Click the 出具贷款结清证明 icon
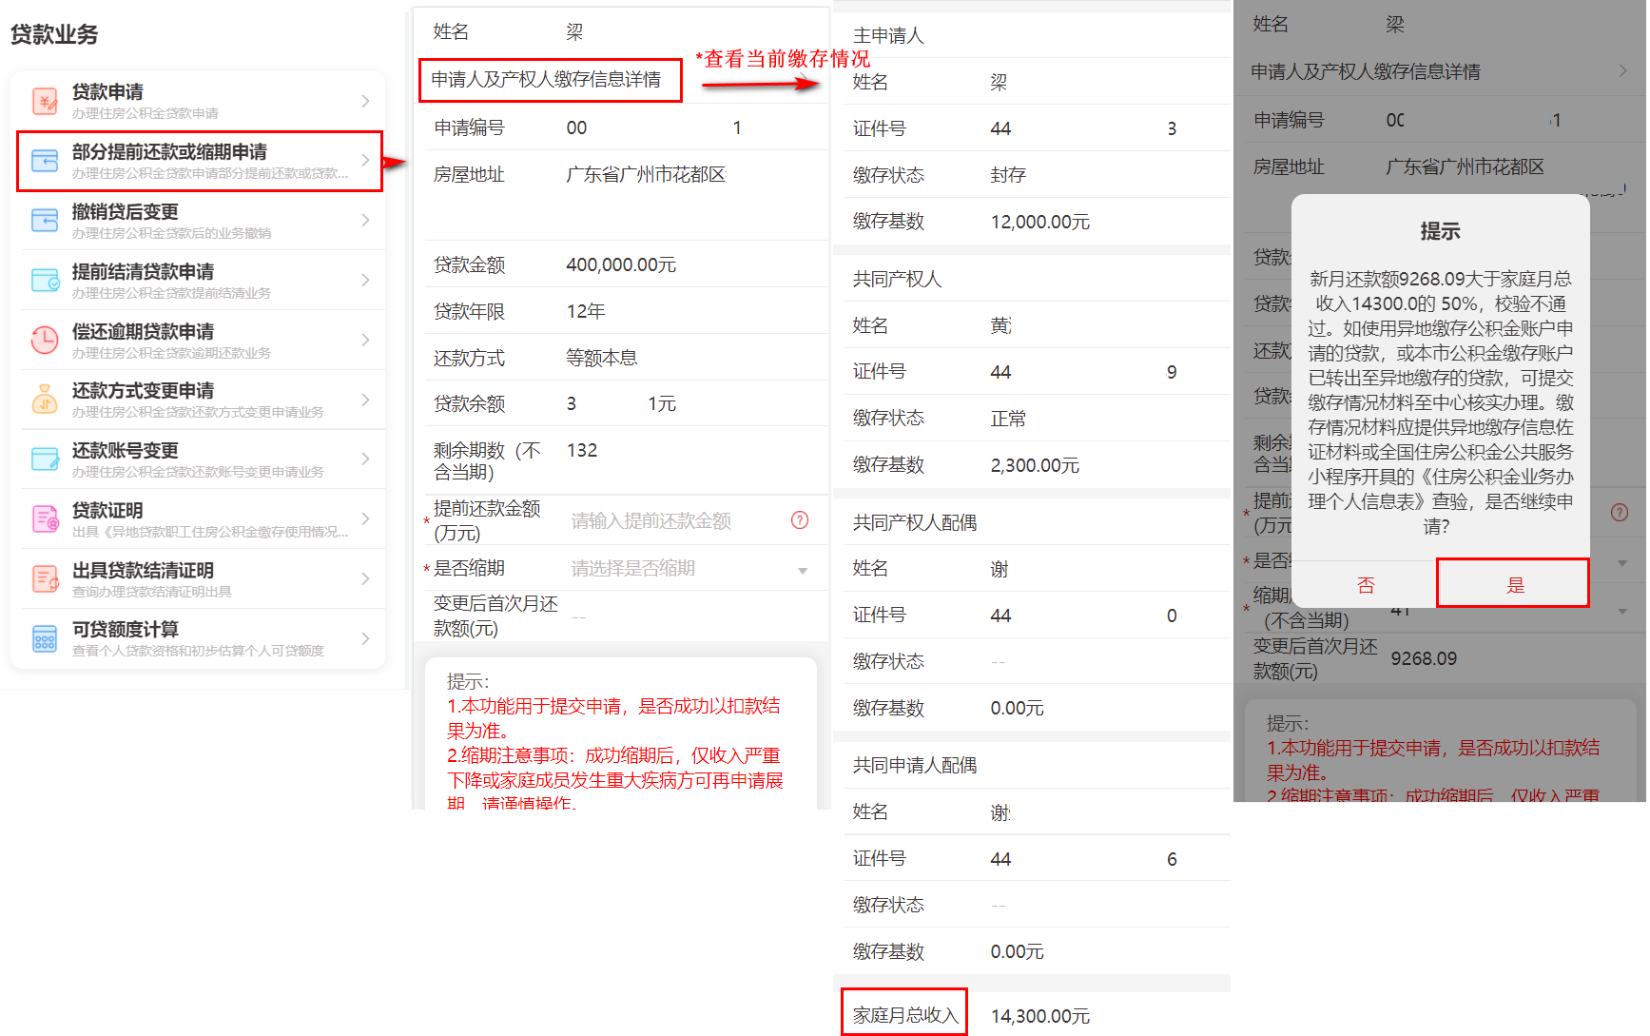 pos(45,578)
